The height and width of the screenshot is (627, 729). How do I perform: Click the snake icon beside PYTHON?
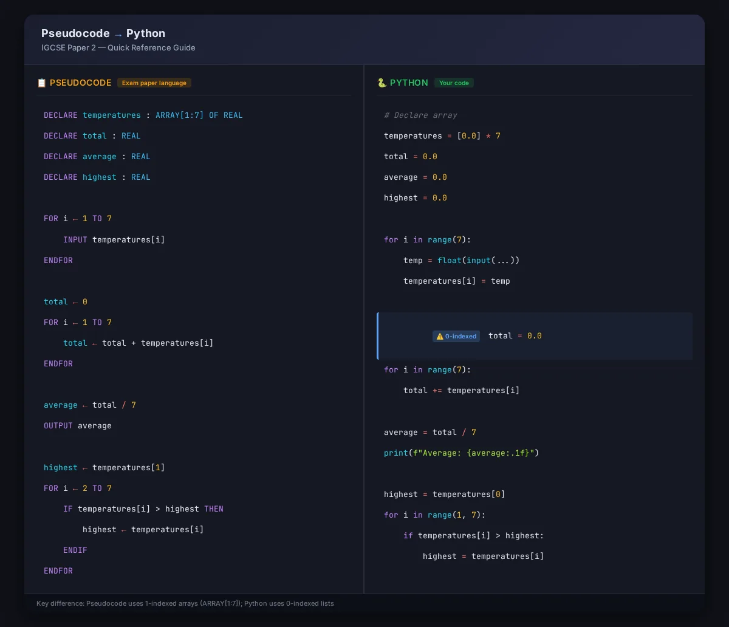pyautogui.click(x=382, y=83)
